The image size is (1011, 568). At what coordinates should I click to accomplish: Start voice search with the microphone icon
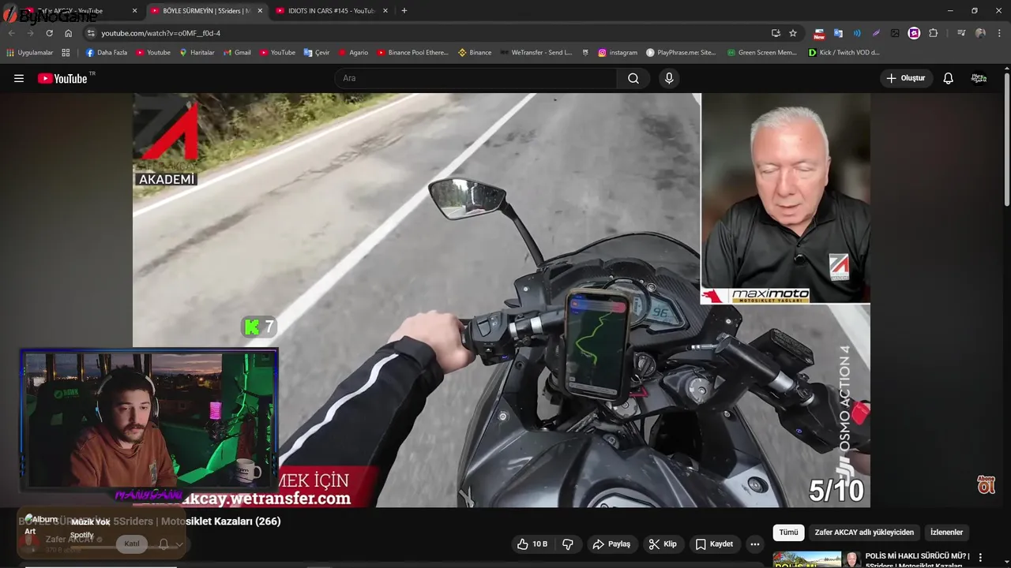(669, 78)
